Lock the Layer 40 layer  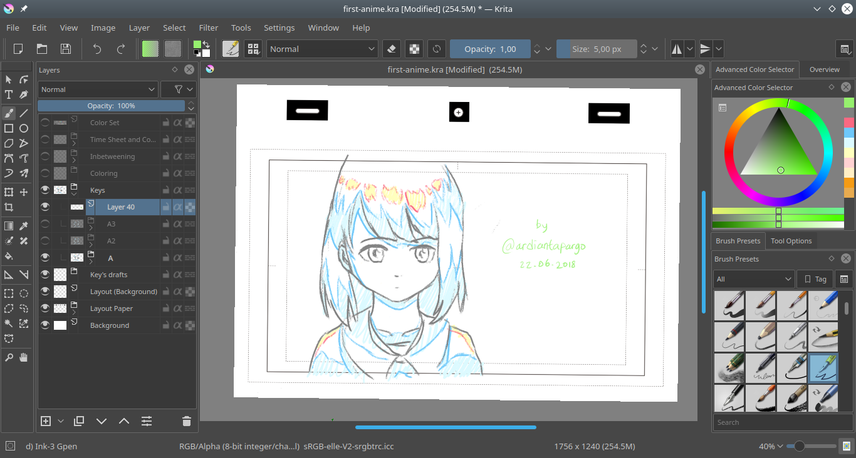tap(166, 206)
